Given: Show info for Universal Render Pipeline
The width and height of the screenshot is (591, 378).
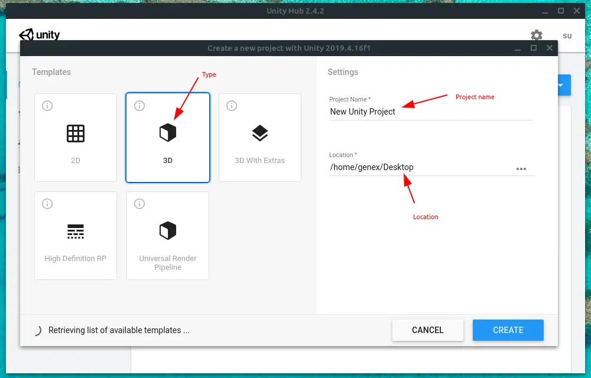Looking at the screenshot, I should [x=139, y=204].
